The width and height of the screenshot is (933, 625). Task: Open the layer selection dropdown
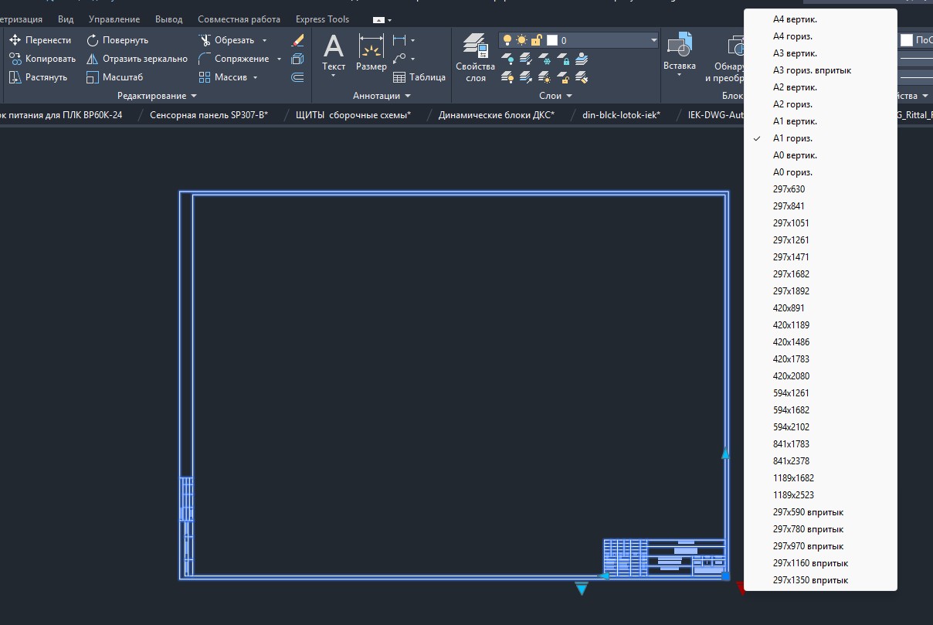point(653,40)
